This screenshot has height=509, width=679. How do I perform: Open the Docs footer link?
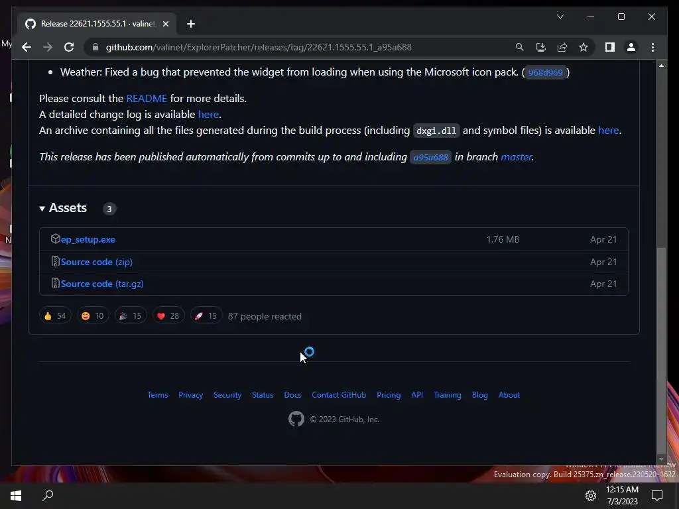coord(292,395)
